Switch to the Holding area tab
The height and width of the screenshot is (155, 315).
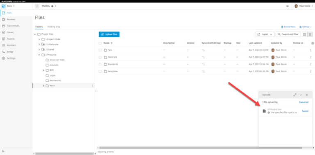tap(54, 27)
